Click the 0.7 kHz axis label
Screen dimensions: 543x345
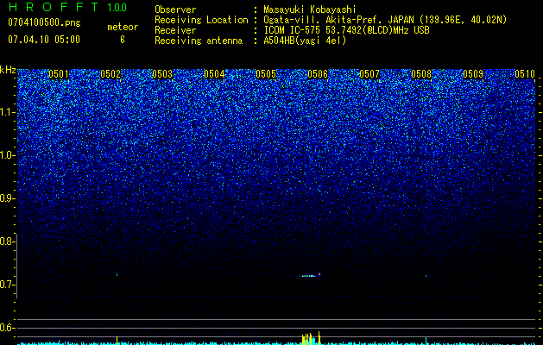[x=7, y=285]
